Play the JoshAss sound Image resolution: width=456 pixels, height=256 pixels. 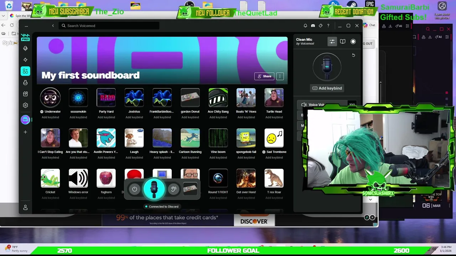(134, 97)
